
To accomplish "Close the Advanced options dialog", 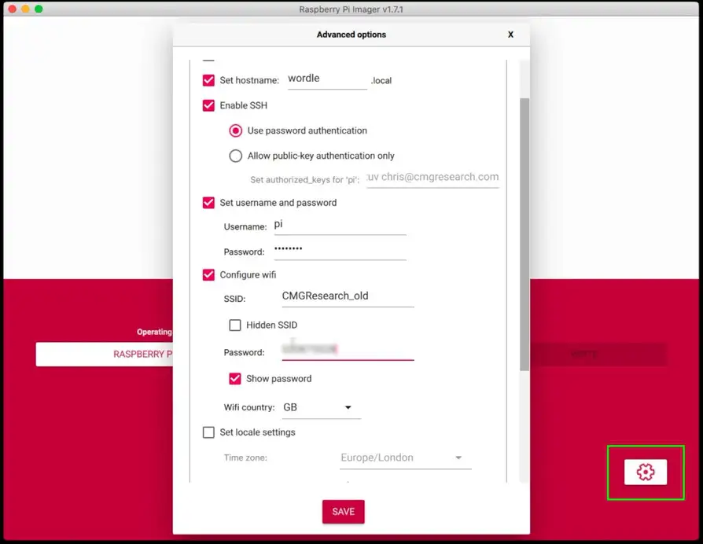I will pyautogui.click(x=510, y=35).
